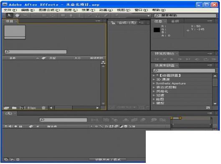Viewport: 221px width, 164px height.
Task: Start RAM preview in preview controls
Action: [x=214, y=59]
